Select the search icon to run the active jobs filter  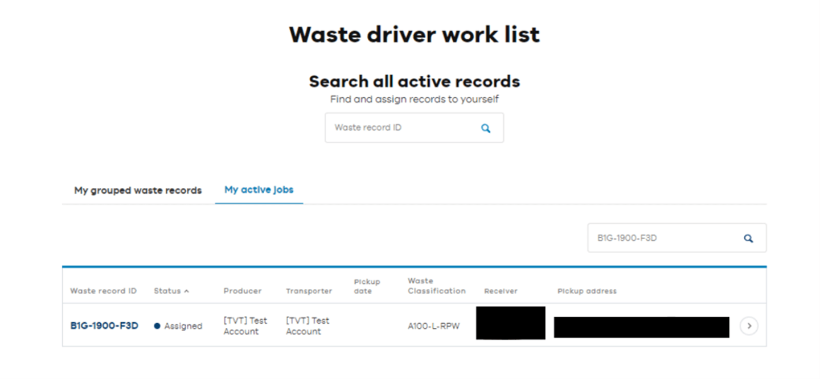(x=748, y=238)
